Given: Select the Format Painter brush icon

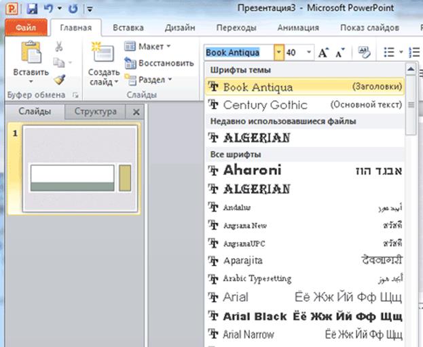Looking at the screenshot, I should 59,79.
